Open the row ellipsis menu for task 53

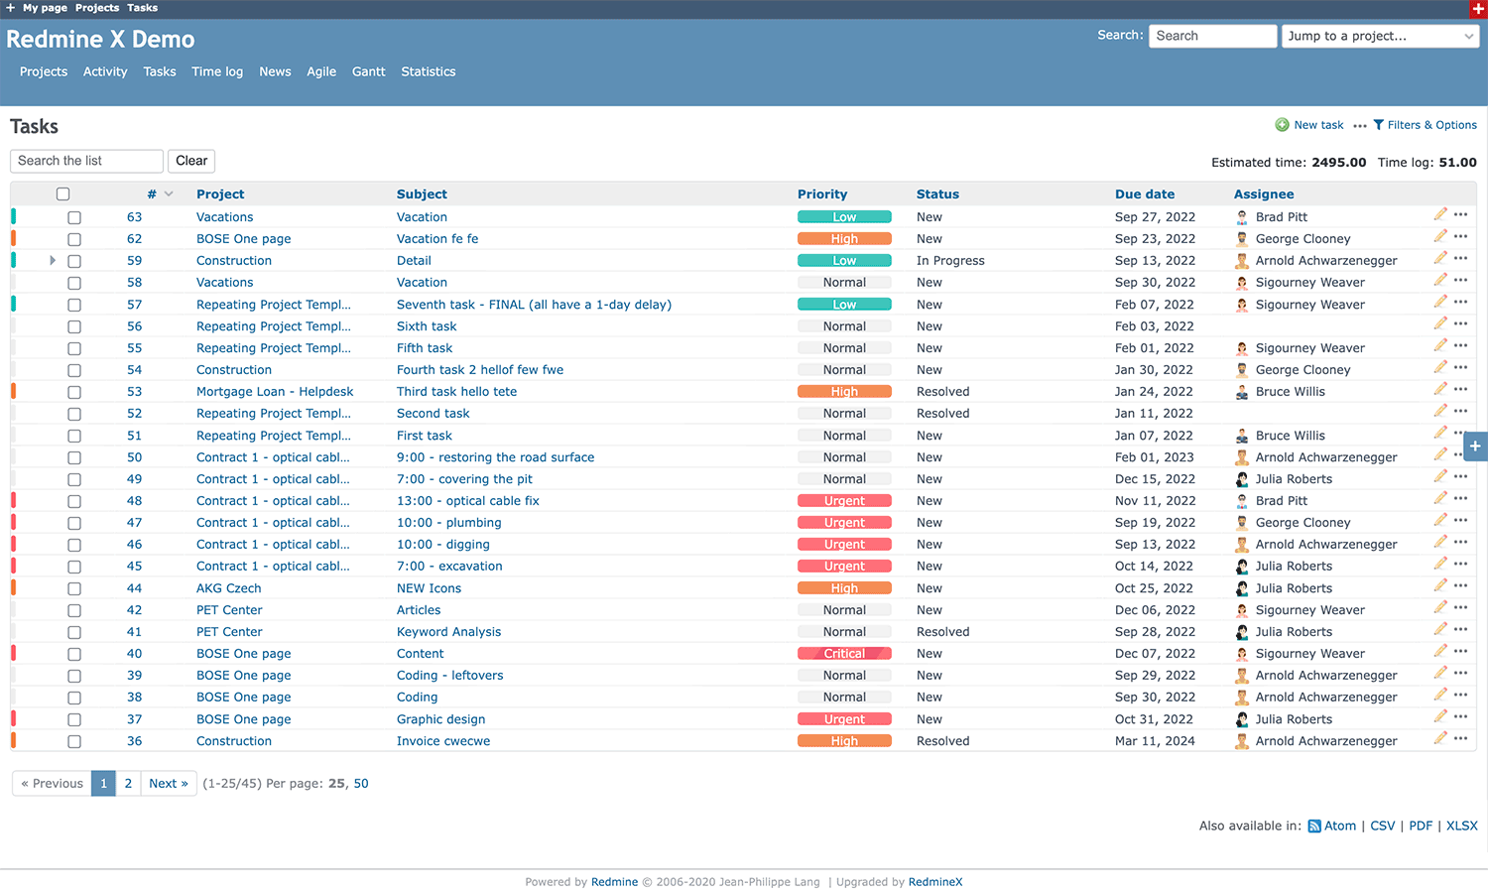pyautogui.click(x=1460, y=389)
